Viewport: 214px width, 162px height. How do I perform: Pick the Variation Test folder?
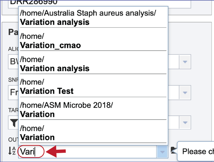93,87
